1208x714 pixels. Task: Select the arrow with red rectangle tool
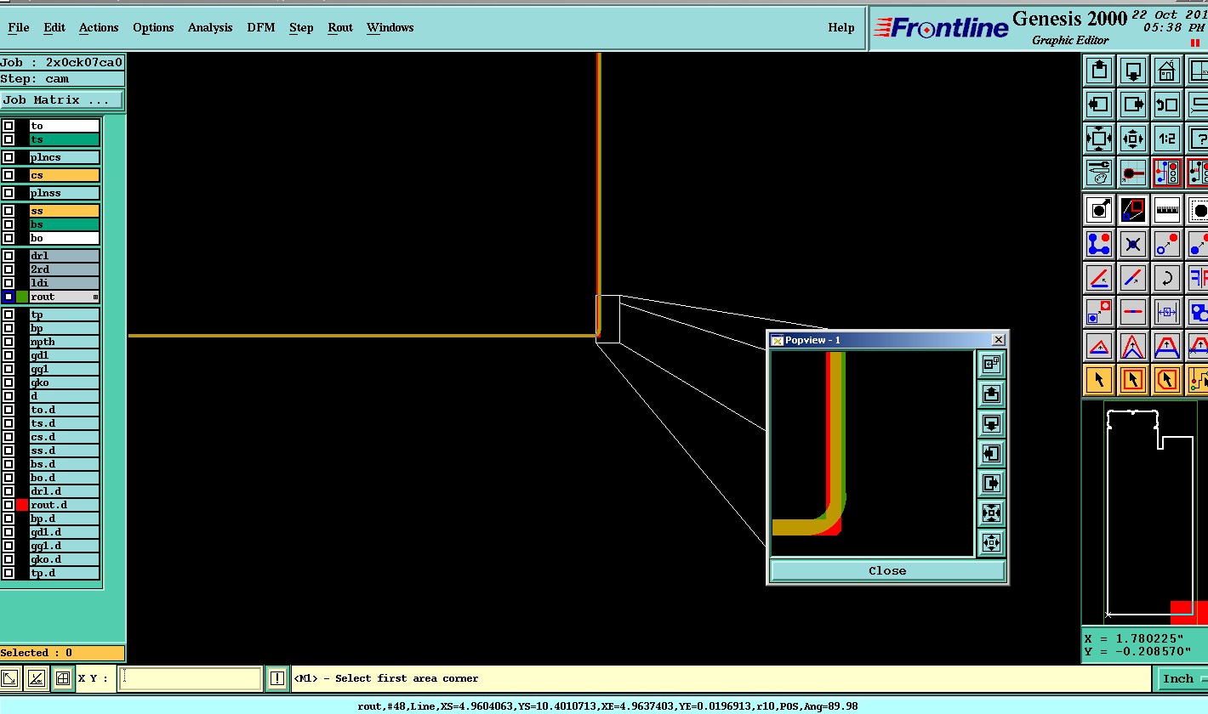[x=1133, y=380]
